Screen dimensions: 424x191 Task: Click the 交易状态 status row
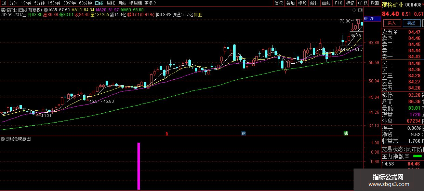click(x=403, y=149)
